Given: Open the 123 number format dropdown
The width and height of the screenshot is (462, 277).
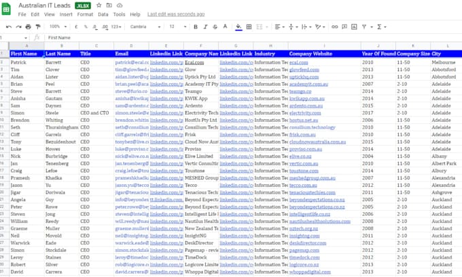Looking at the screenshot, I should [x=116, y=26].
